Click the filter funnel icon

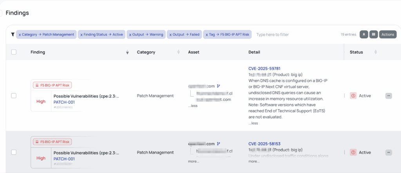tap(13, 34)
